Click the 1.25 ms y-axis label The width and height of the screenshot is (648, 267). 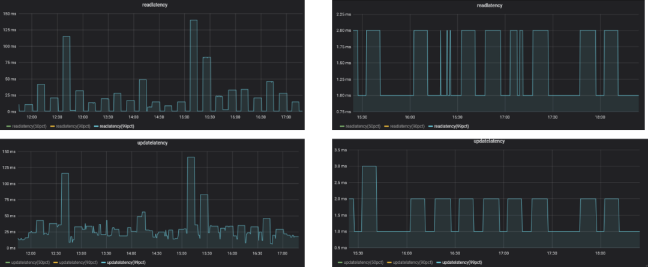point(343,79)
